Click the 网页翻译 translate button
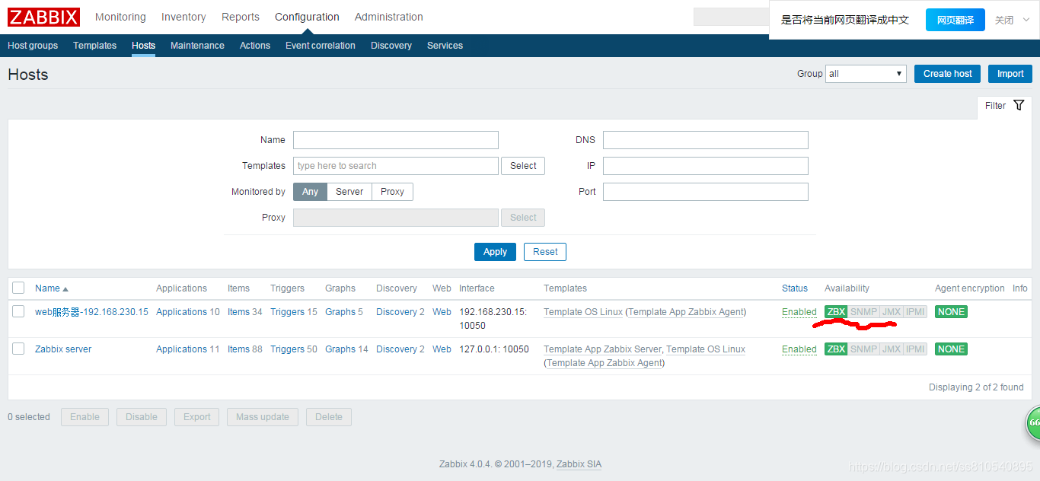 [x=955, y=20]
